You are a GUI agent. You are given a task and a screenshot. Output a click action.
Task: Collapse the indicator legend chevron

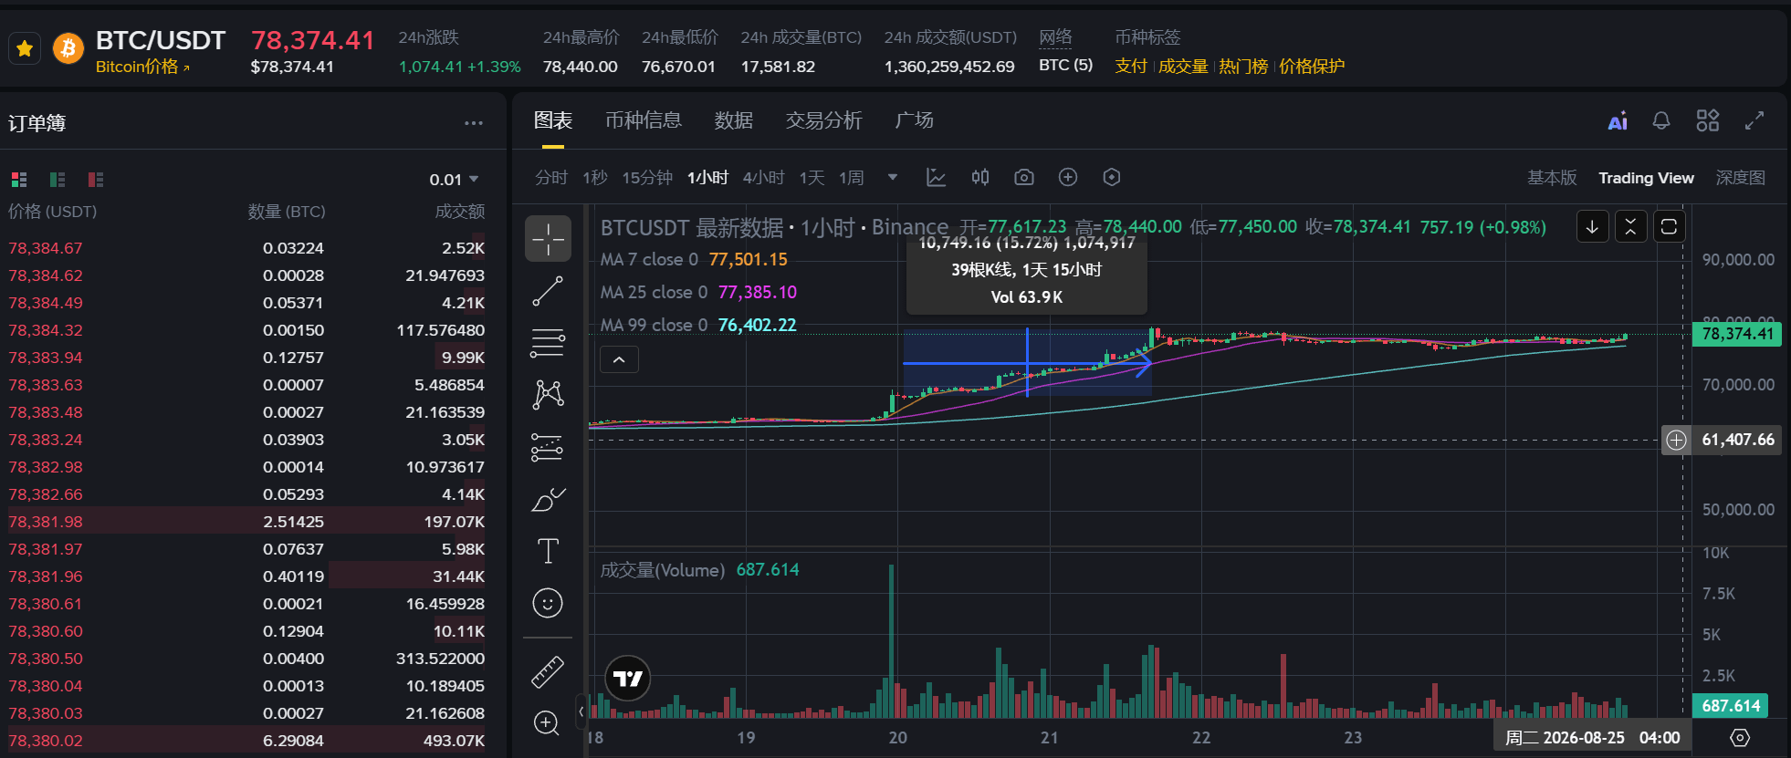pyautogui.click(x=619, y=359)
